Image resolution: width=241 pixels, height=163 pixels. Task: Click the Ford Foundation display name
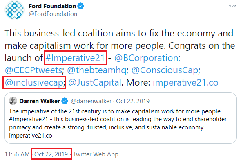tap(52, 6)
